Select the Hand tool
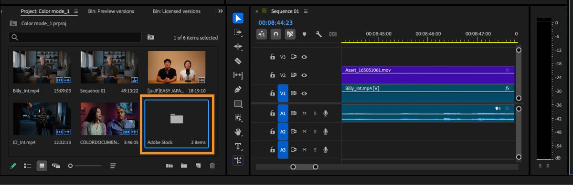 click(x=238, y=132)
